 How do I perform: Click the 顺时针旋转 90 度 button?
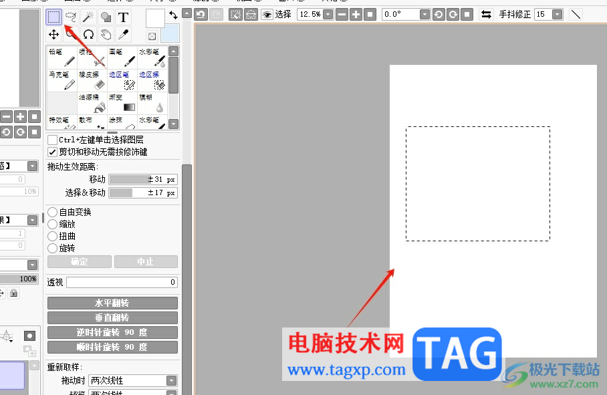(113, 347)
